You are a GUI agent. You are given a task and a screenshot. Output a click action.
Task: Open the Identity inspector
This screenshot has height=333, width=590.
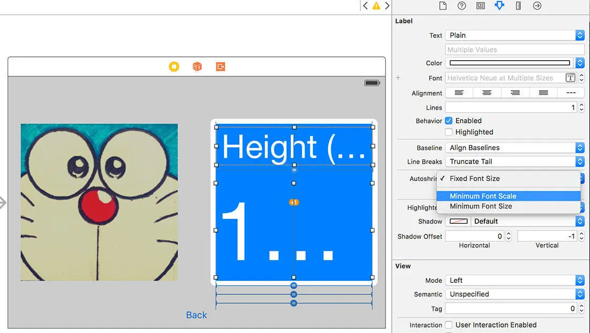click(481, 6)
